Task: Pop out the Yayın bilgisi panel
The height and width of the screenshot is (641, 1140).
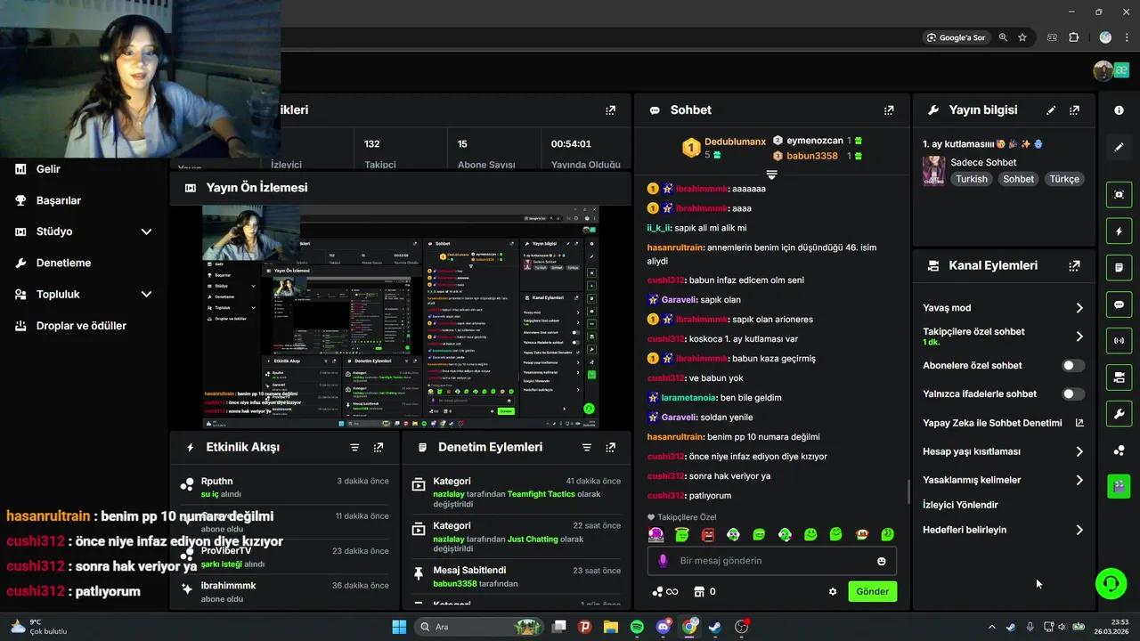Action: (1074, 110)
